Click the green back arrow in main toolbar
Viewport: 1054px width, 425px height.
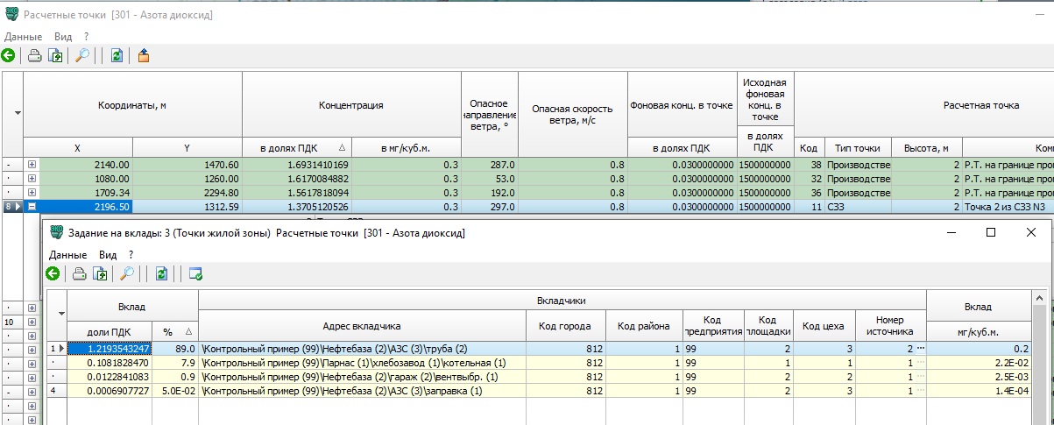9,56
